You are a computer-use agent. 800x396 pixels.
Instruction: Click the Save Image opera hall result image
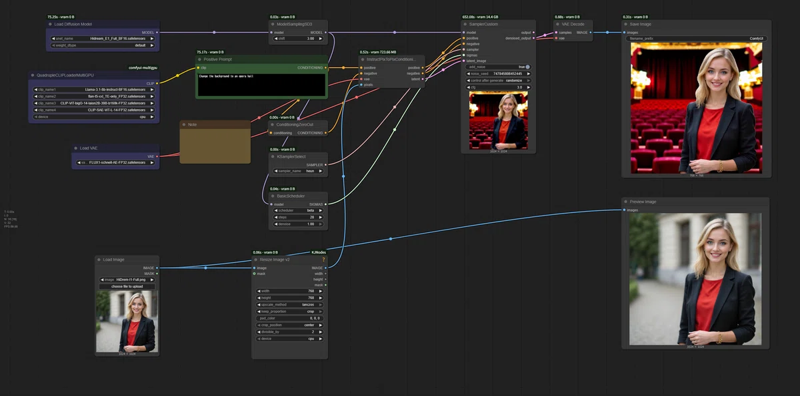point(696,108)
